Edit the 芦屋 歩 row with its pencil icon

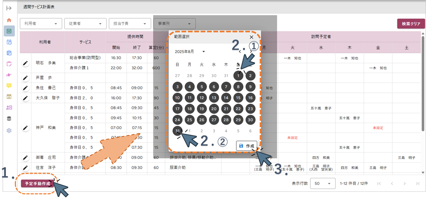click(x=25, y=78)
